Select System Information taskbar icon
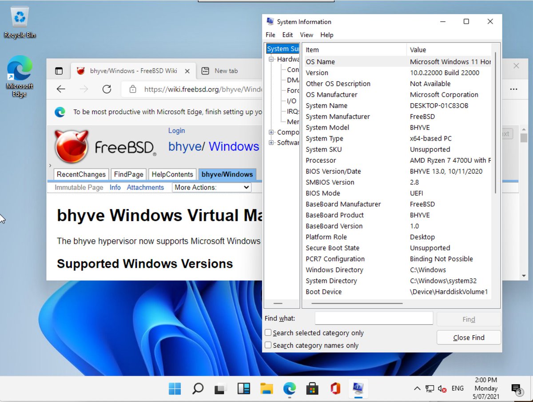533x402 pixels. (x=358, y=389)
